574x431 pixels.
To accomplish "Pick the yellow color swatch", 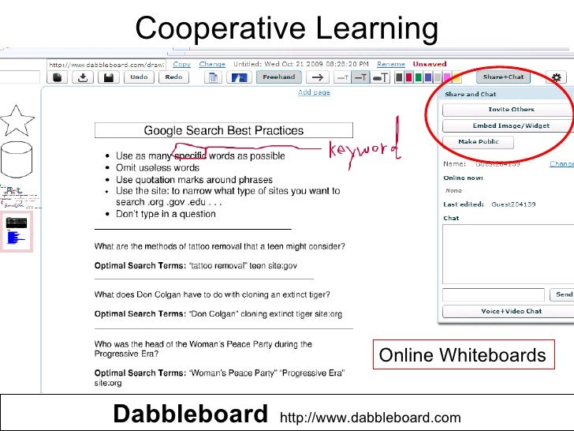I will coord(457,77).
